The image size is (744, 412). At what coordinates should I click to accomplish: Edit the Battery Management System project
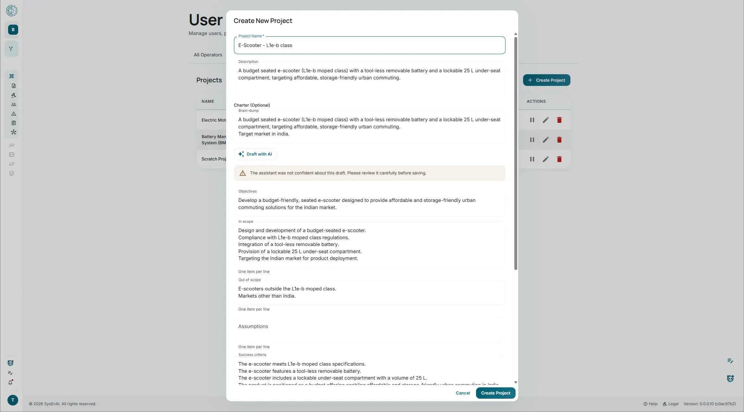coord(546,140)
